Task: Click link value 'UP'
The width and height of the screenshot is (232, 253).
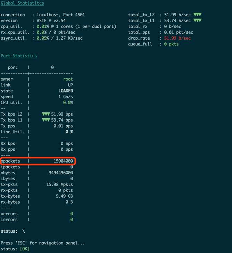Action: pyautogui.click(x=71, y=85)
